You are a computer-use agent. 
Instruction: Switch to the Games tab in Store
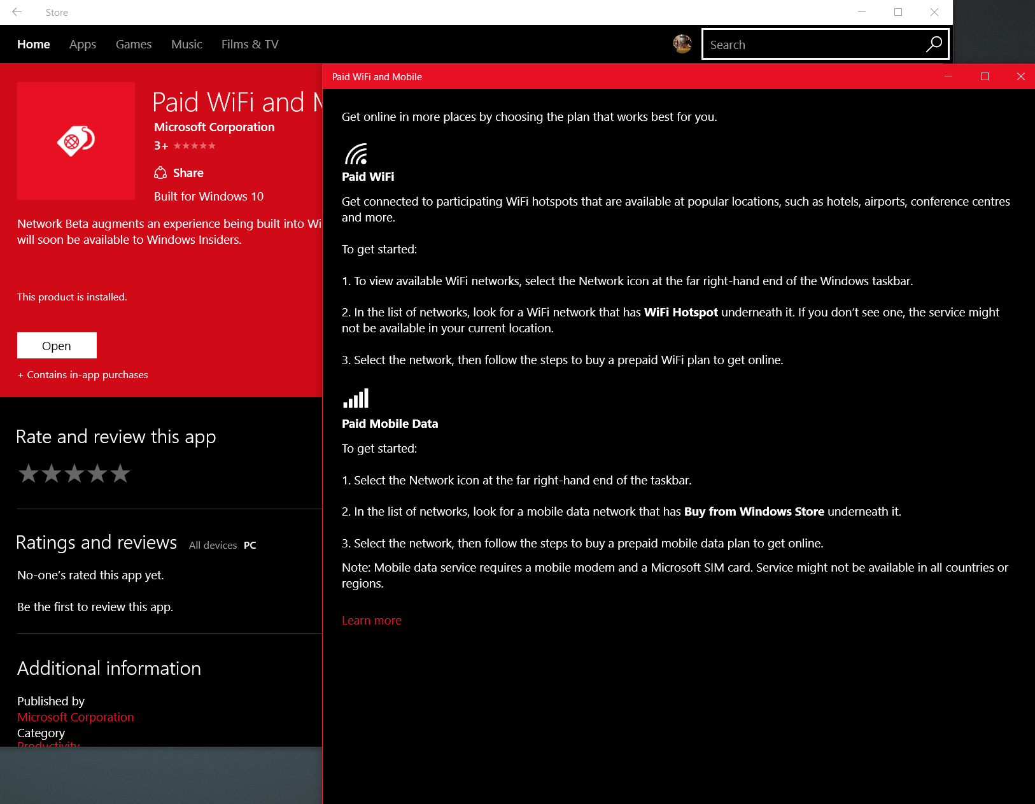tap(134, 44)
